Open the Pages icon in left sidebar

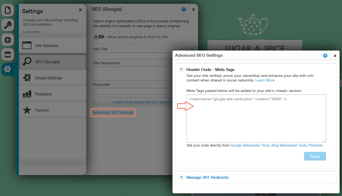coord(8,10)
